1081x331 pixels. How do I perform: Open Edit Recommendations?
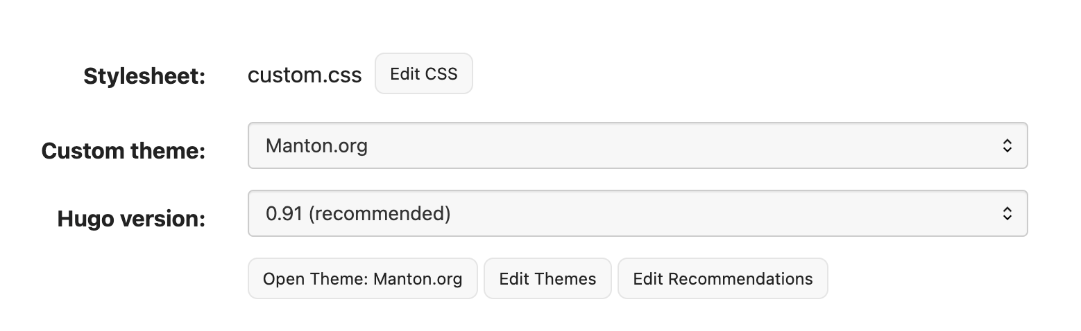click(x=722, y=279)
